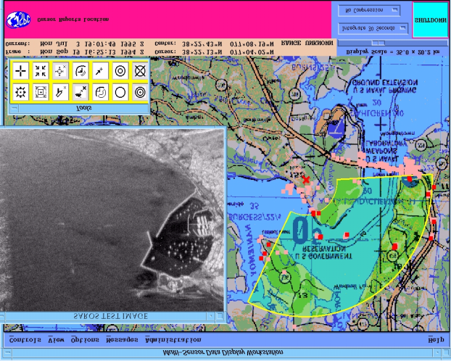
Task: Open the Administration menu
Action: pyautogui.click(x=173, y=340)
